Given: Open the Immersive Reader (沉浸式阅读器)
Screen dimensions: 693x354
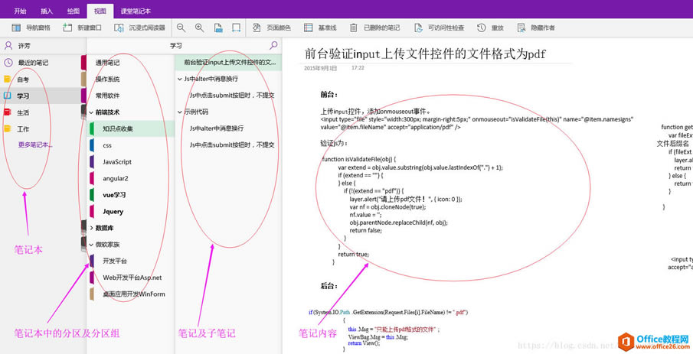Looking at the screenshot, I should point(140,28).
